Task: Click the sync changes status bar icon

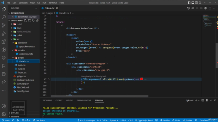Action: 13,120
